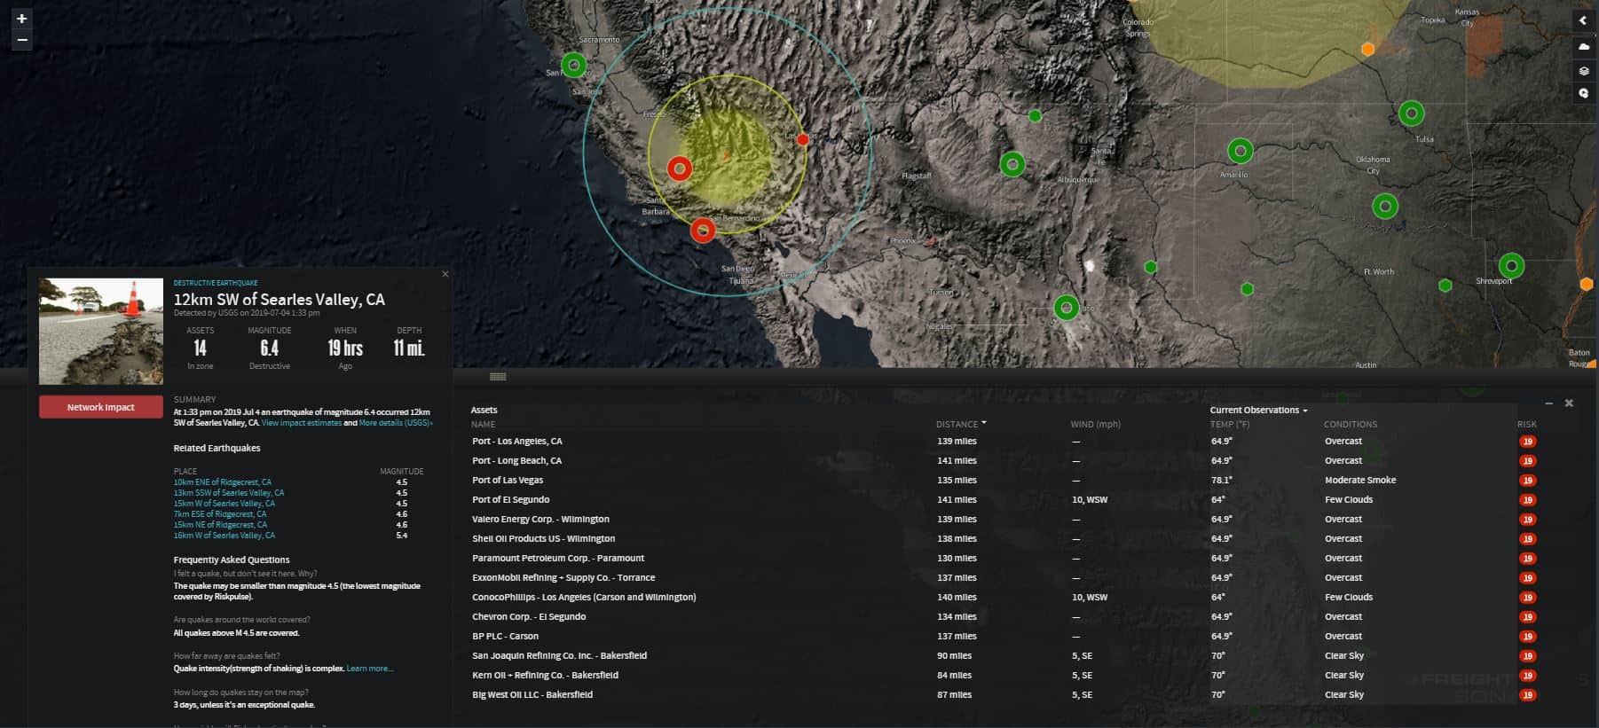Select the Big West Oil LLC - Bakersfield asset
This screenshot has height=728, width=1599.
532,695
